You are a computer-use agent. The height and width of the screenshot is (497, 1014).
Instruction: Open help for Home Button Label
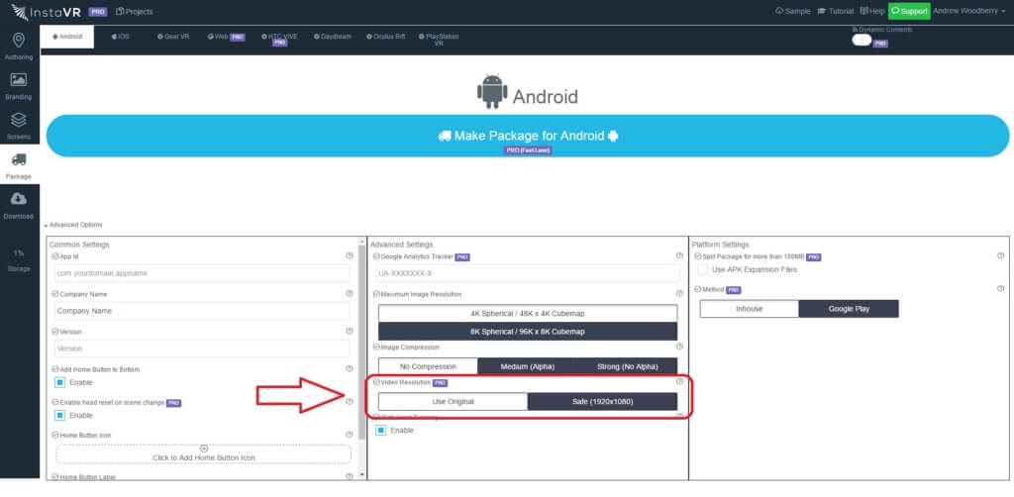(x=350, y=476)
